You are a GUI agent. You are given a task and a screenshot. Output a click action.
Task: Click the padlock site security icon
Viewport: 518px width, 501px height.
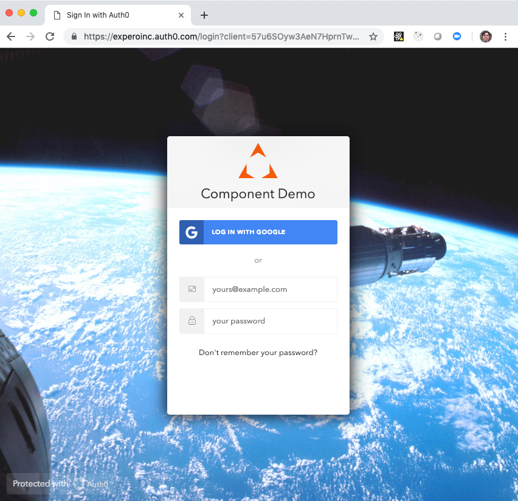(74, 36)
